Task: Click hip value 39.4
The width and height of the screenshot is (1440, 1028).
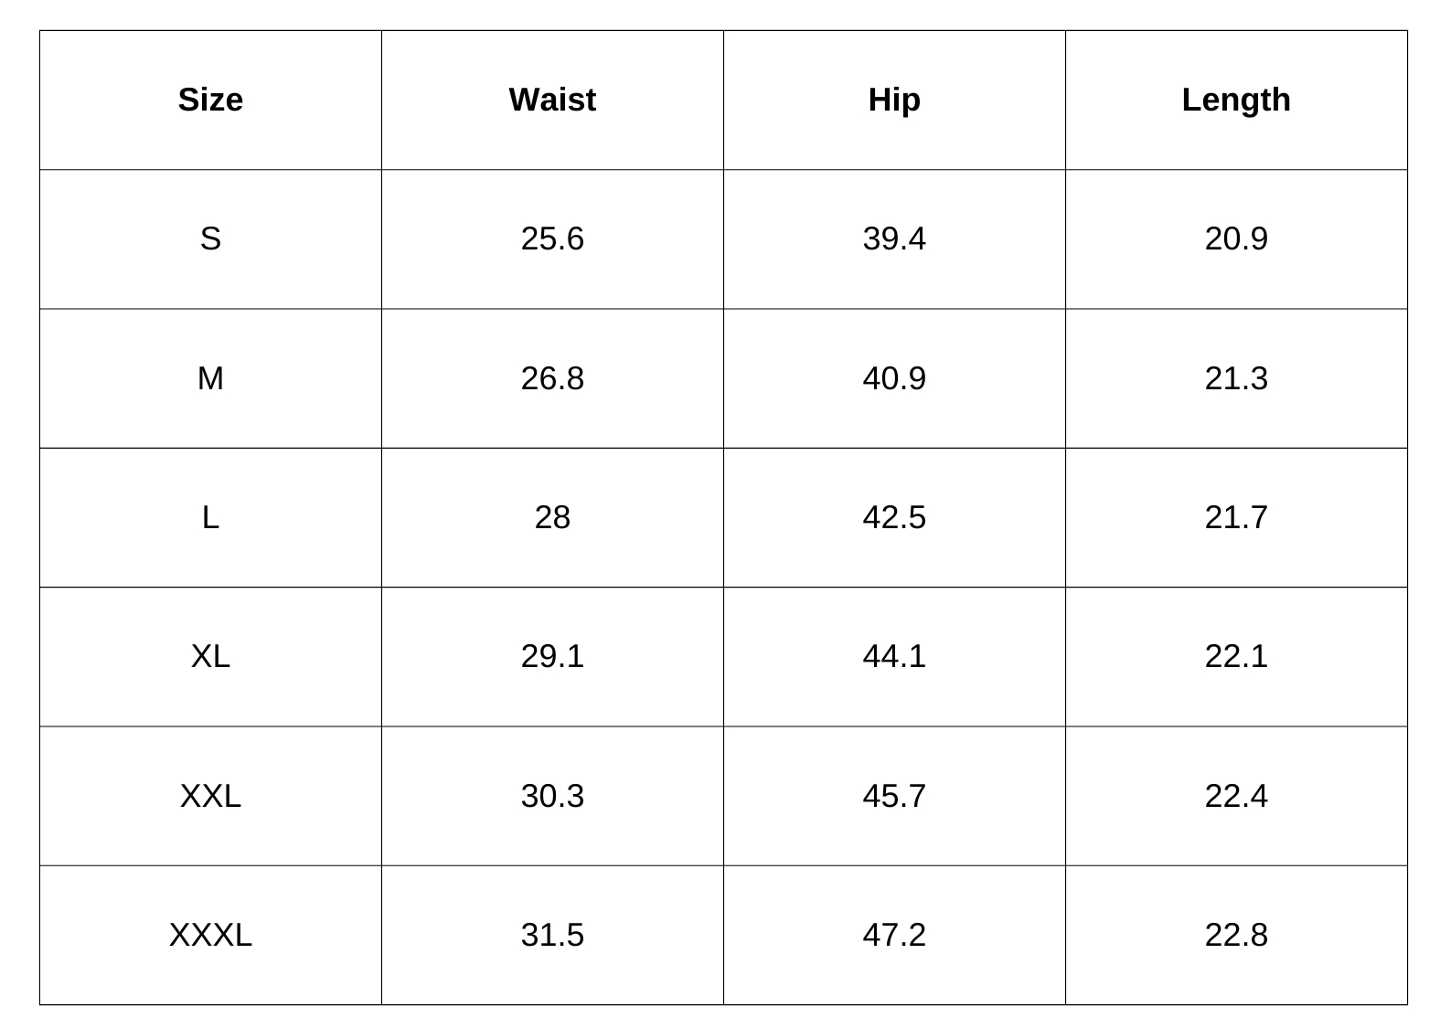Action: click(894, 238)
